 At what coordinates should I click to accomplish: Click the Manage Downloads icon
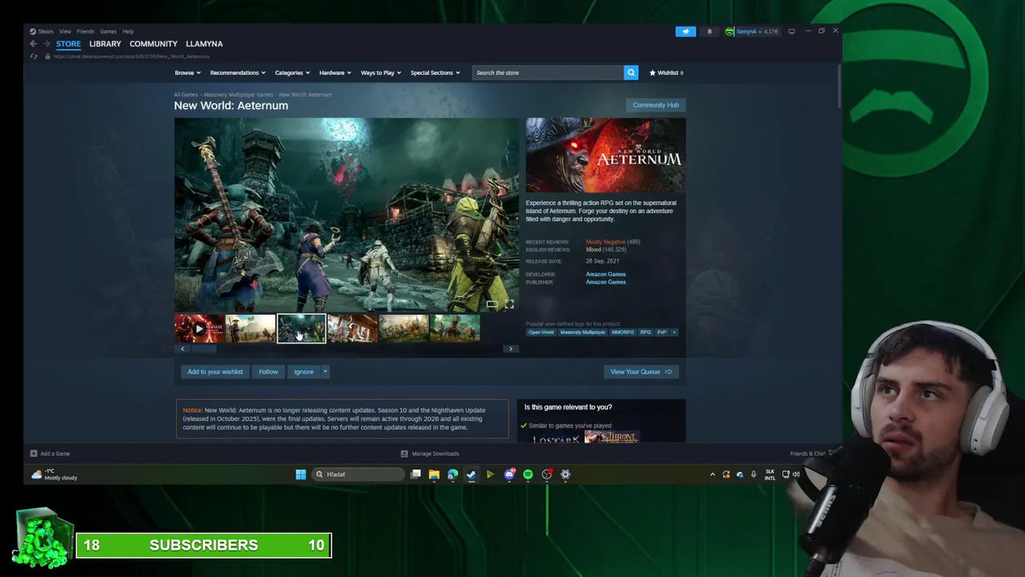(404, 454)
